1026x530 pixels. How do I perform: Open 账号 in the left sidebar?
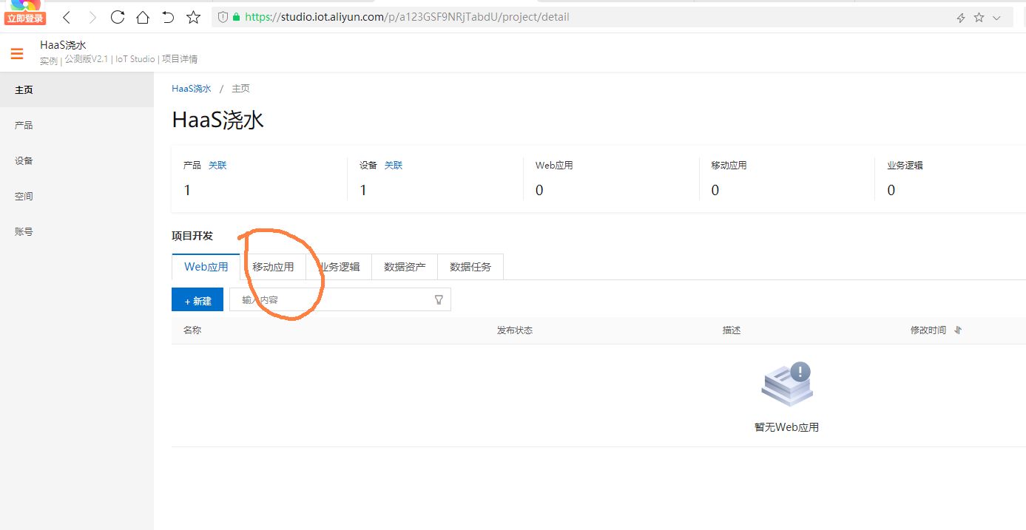click(77, 232)
